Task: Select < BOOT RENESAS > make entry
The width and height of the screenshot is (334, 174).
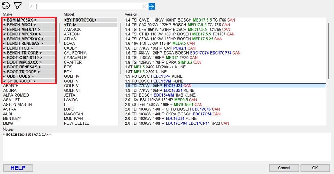Action: click(29, 67)
